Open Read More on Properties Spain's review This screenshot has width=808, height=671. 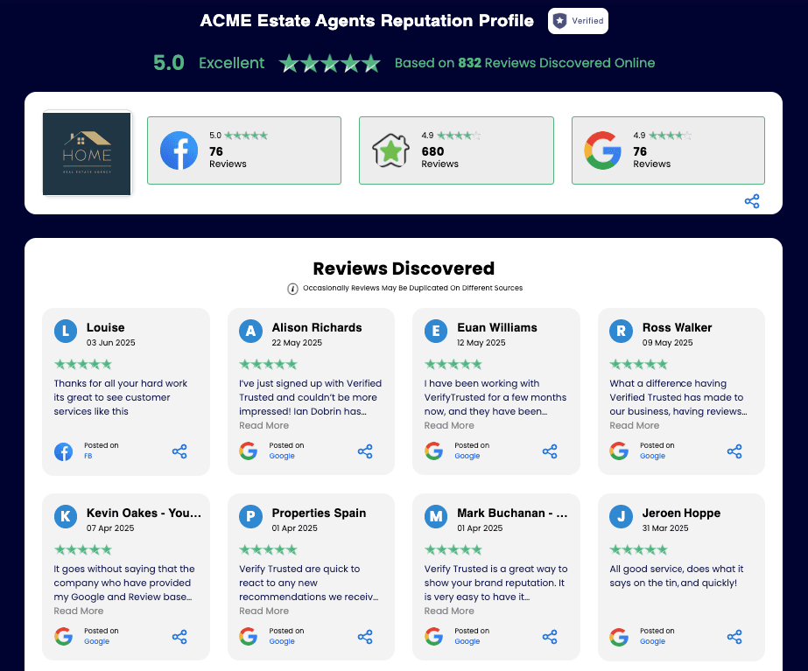point(263,611)
